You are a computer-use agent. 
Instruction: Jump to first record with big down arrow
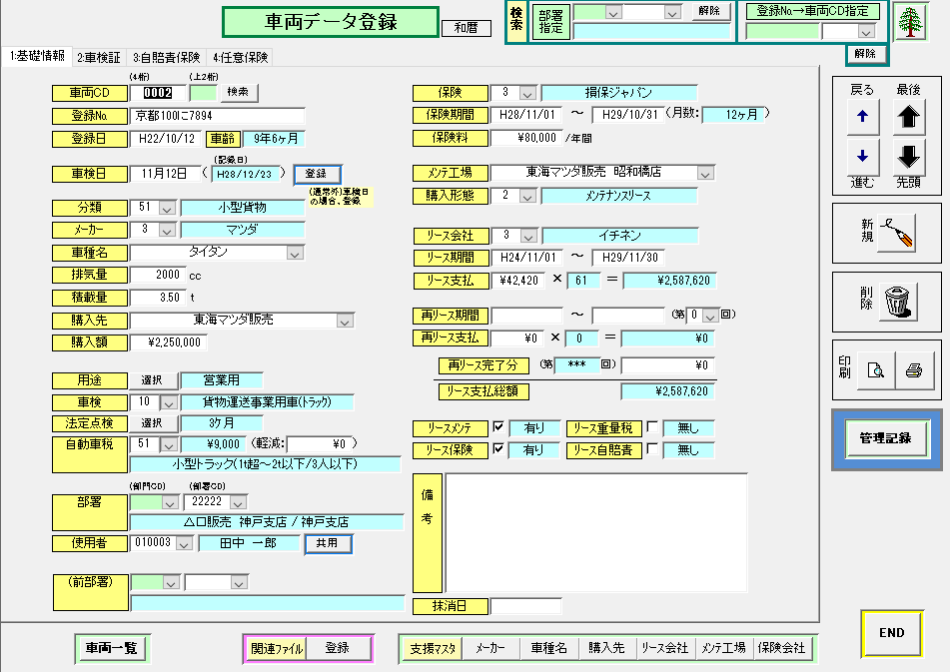tap(908, 156)
